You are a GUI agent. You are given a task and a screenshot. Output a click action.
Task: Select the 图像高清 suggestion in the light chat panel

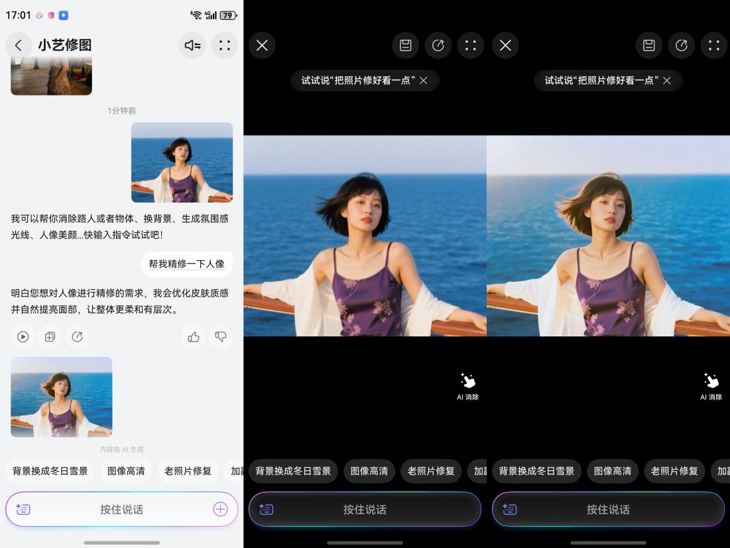pyautogui.click(x=126, y=471)
